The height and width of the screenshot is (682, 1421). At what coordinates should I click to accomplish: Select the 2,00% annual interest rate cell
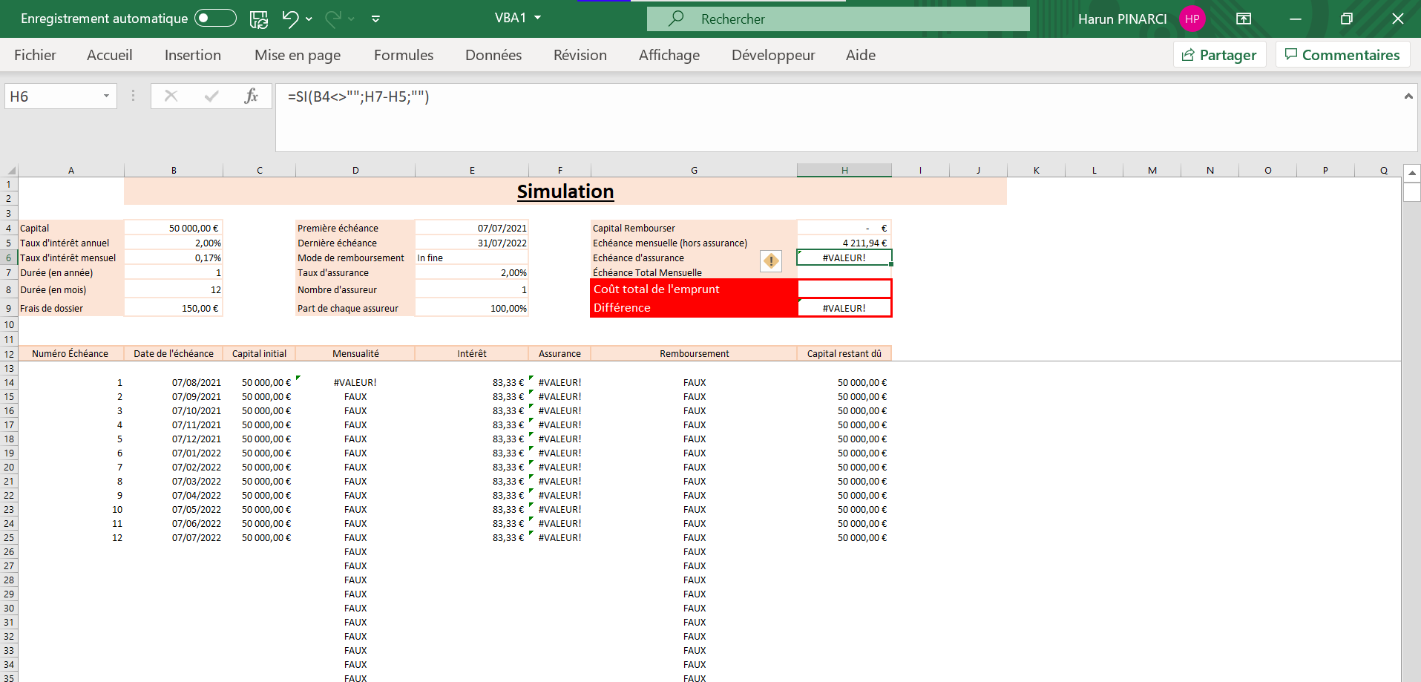coord(174,243)
